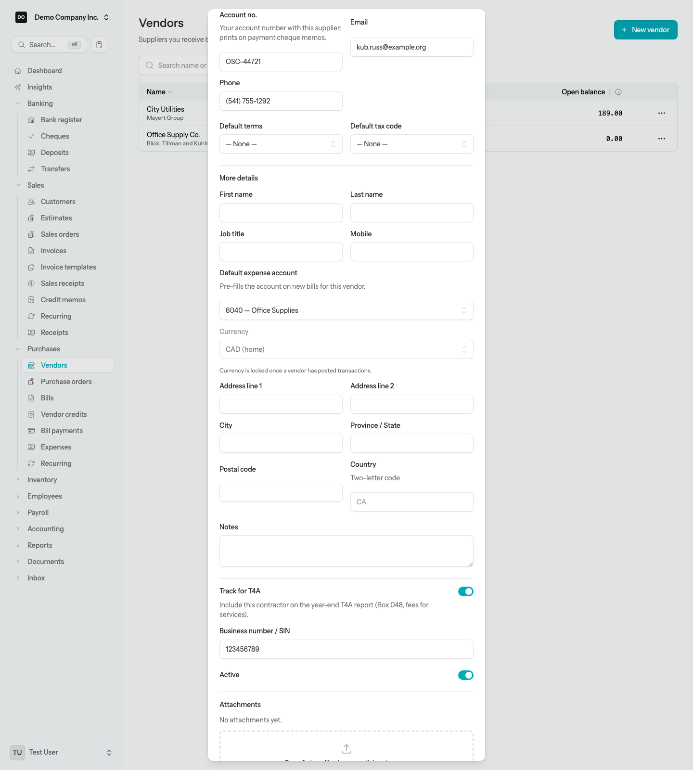Toggle Track for T4A switch

(x=466, y=591)
